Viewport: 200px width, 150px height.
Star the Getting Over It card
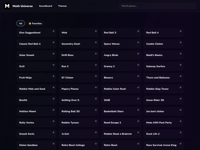(96, 99)
